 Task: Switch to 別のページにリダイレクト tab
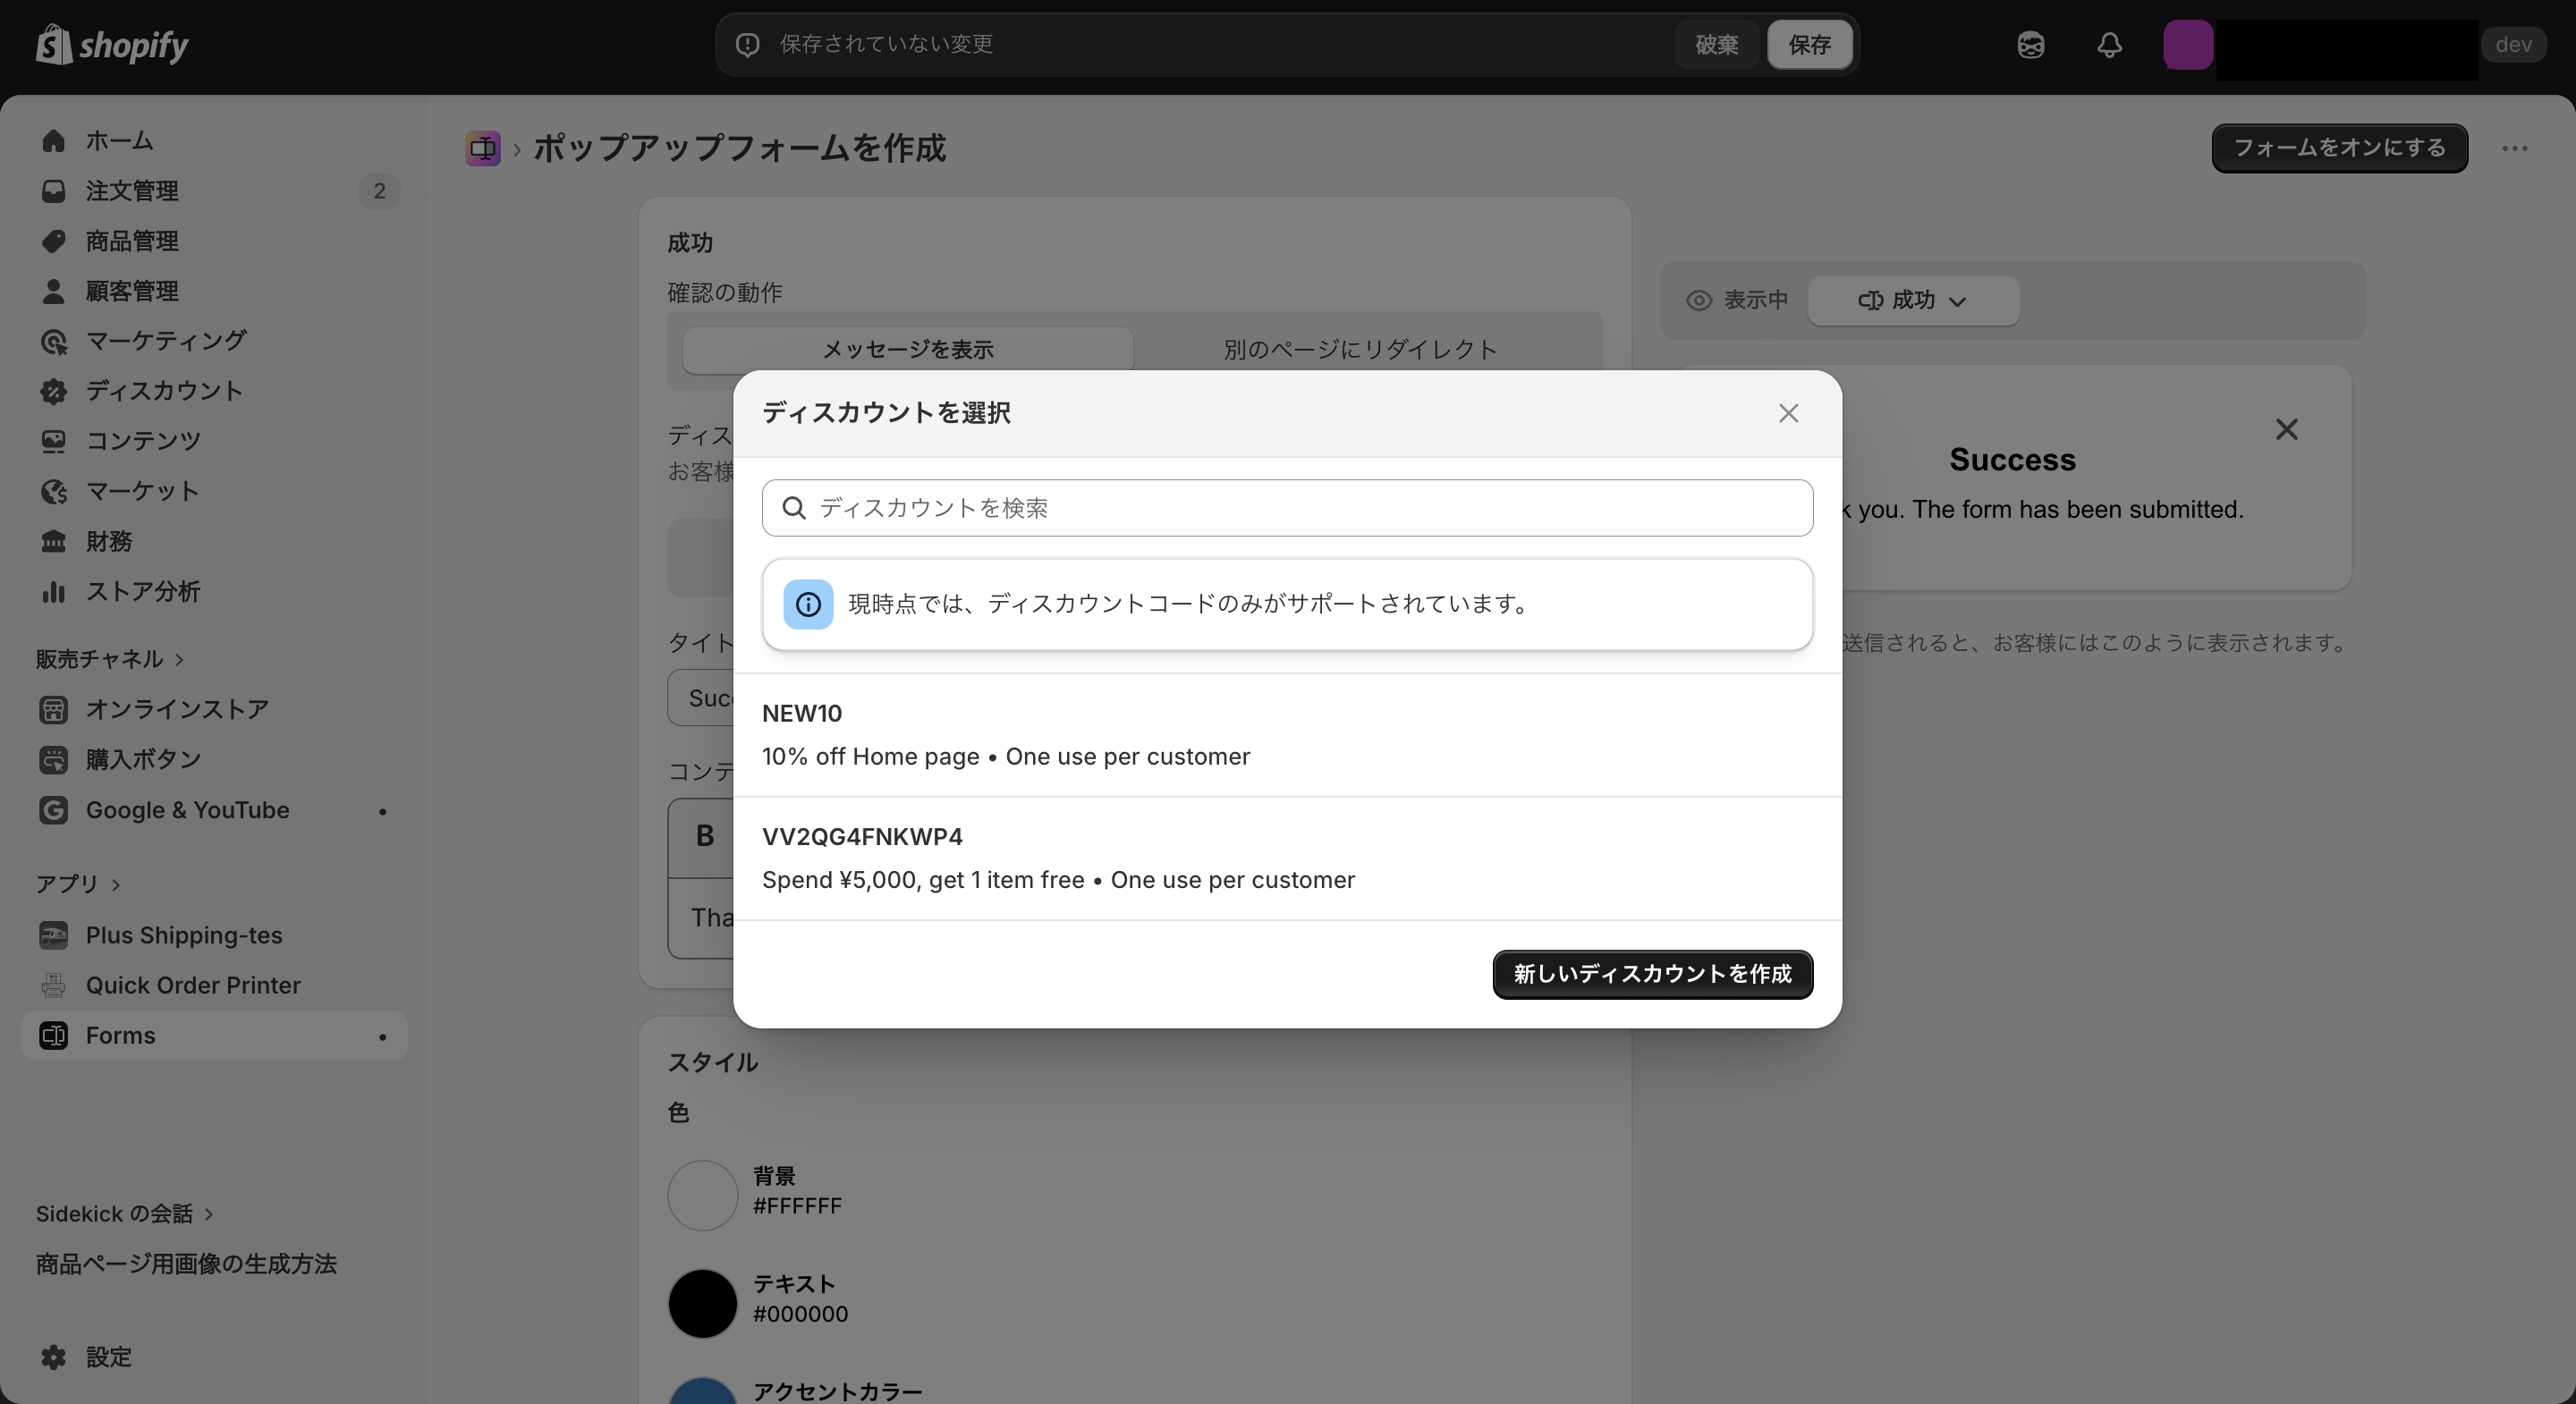pyautogui.click(x=1357, y=349)
